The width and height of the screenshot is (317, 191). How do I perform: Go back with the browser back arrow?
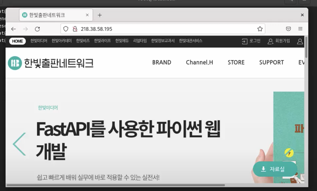(x=13, y=29)
